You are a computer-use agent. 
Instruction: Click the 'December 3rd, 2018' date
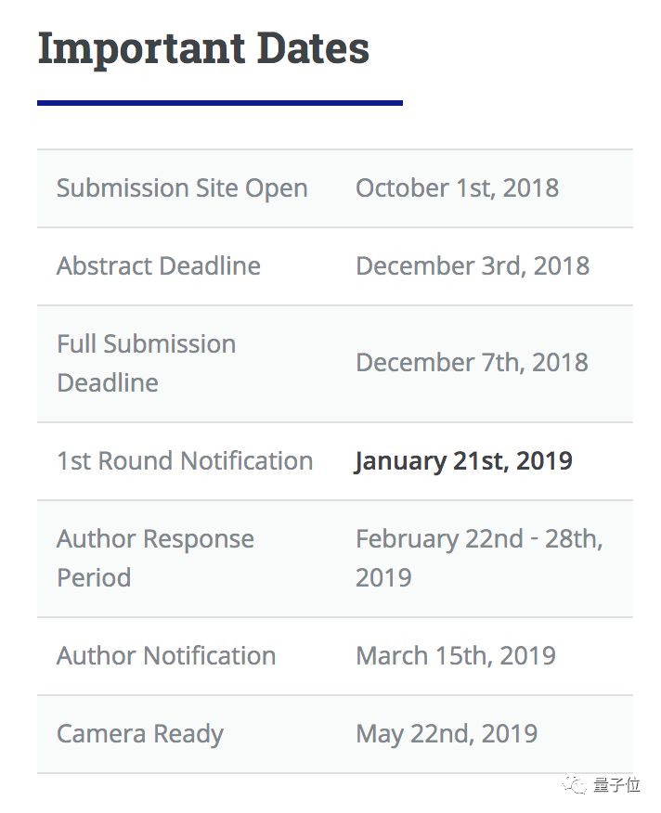point(473,266)
